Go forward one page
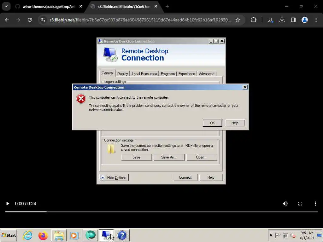 point(18,20)
